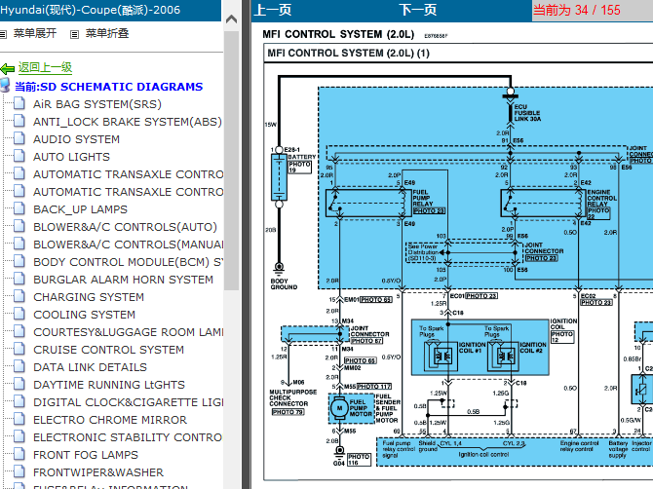Click the page icon beside DATA LINK DETAILS
653x489 pixels.
[x=19, y=366]
